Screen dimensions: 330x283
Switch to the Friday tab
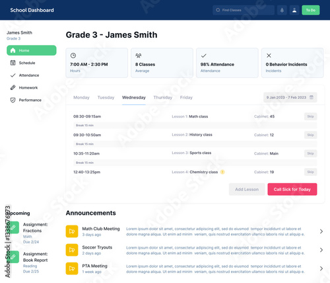(x=186, y=97)
